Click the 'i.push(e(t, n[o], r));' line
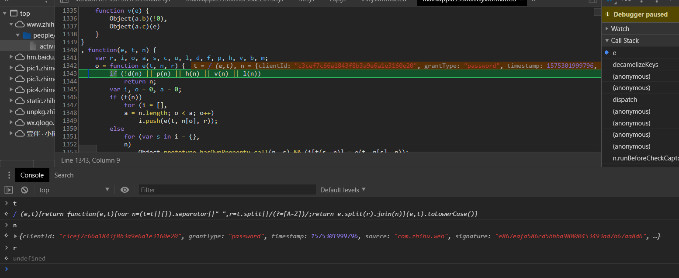 pos(178,121)
